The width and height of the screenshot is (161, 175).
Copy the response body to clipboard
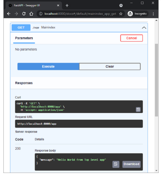(x=116, y=164)
